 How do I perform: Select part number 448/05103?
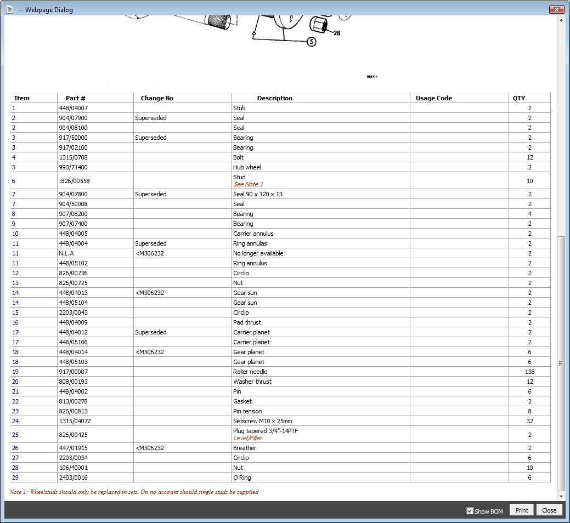tap(73, 362)
